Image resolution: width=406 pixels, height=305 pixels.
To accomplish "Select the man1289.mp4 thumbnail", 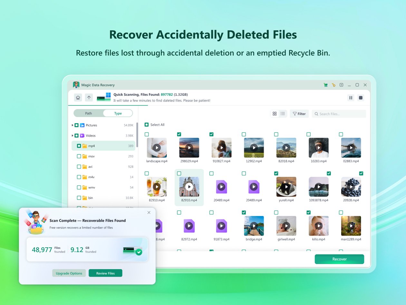I will tap(351, 226).
